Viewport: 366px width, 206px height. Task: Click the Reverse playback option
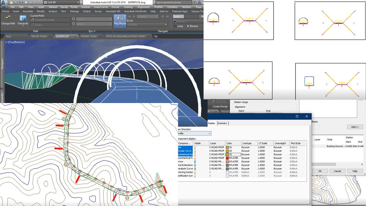pyautogui.click(x=192, y=26)
